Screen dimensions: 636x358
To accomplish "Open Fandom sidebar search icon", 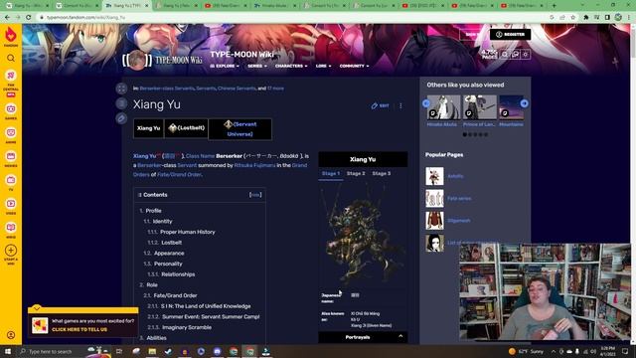I will pos(11,59).
